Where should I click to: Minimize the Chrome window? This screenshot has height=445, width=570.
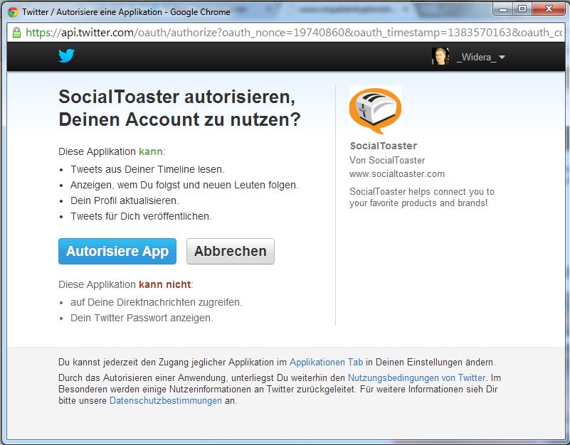(503, 9)
